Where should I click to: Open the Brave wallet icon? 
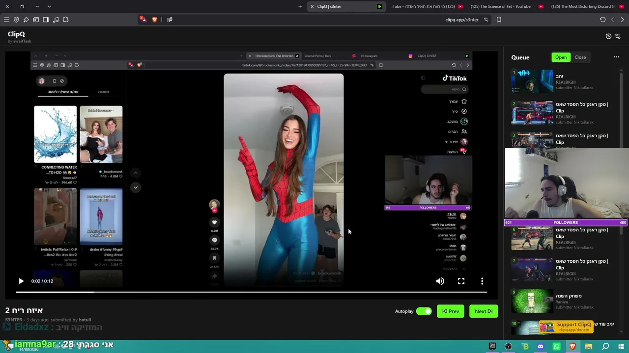point(36,20)
